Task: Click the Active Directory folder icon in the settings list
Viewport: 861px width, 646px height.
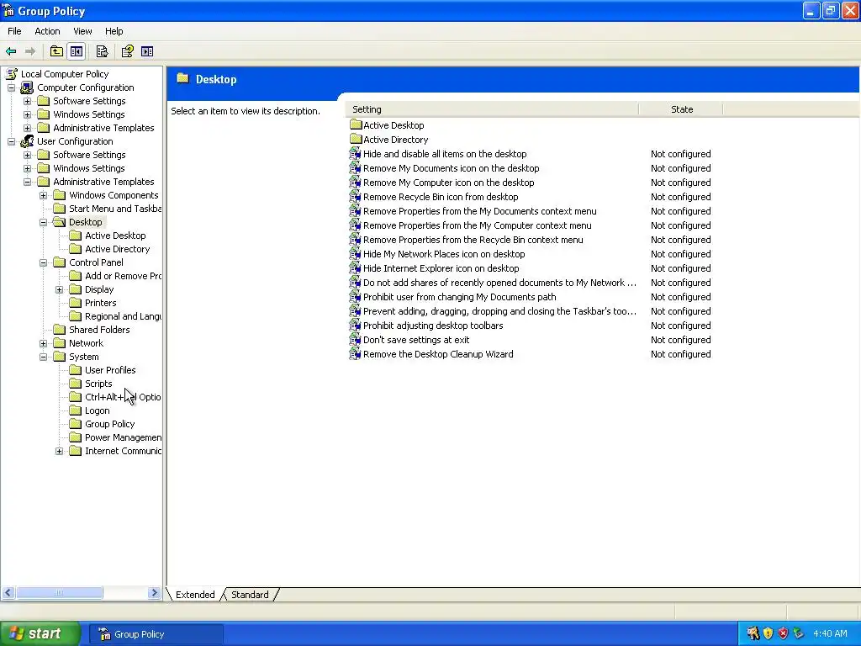Action: point(356,139)
